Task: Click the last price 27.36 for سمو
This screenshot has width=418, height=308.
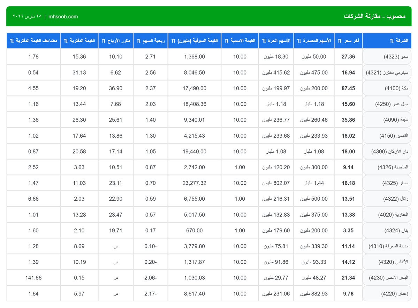Action: click(348, 56)
